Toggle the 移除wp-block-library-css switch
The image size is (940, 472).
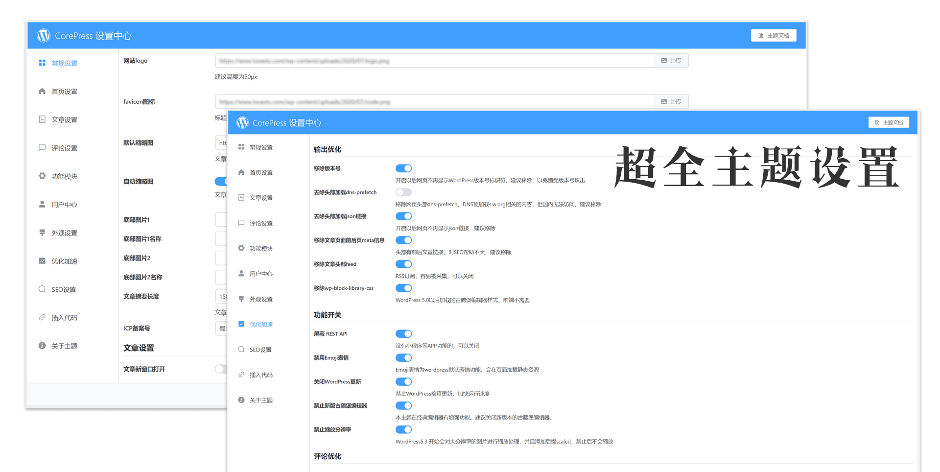(403, 288)
